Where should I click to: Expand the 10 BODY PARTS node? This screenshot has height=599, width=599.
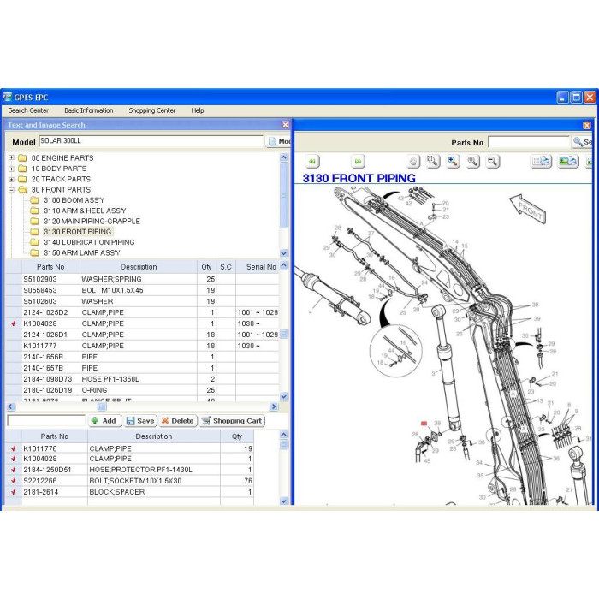click(x=11, y=169)
